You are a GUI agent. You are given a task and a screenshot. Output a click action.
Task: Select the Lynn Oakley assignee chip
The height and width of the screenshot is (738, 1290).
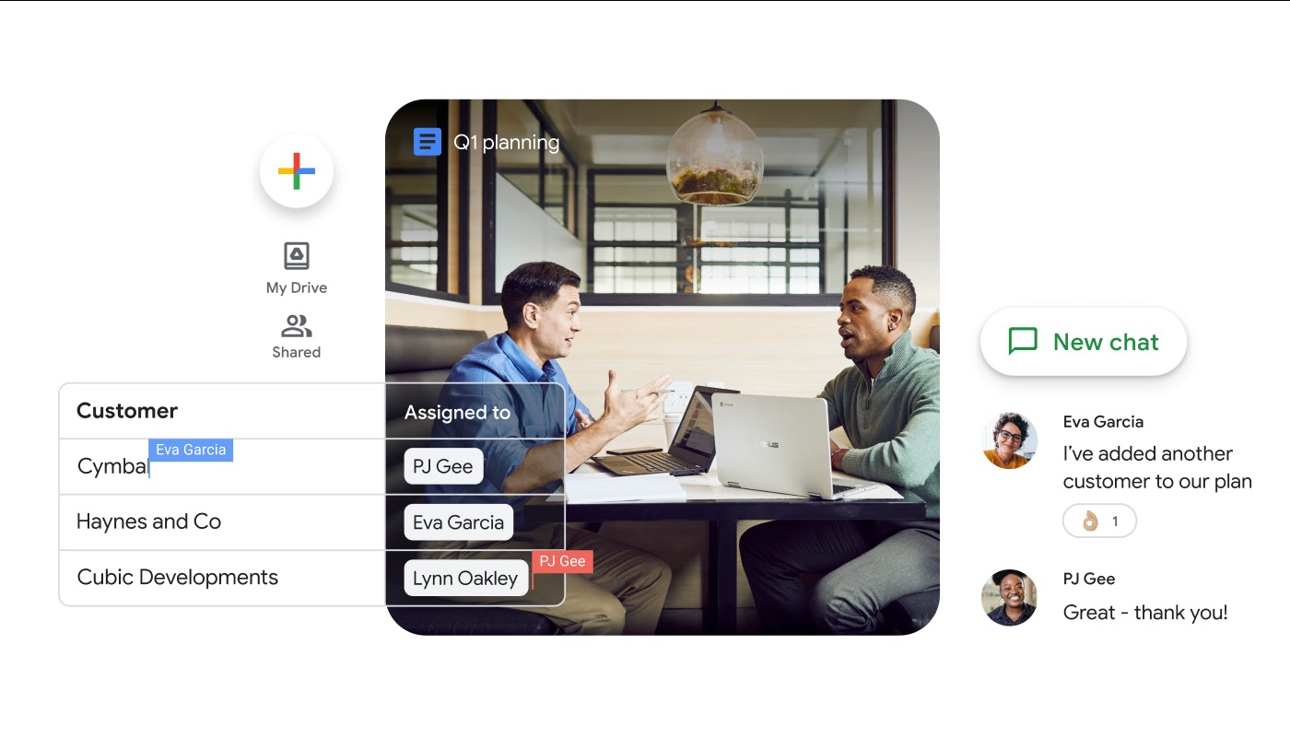tap(465, 578)
